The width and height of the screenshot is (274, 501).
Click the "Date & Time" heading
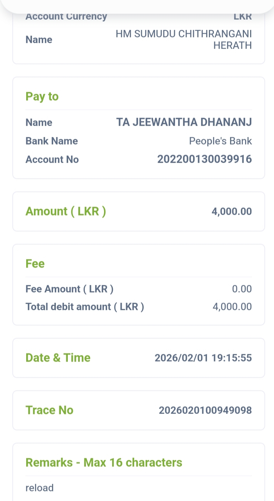(58, 358)
